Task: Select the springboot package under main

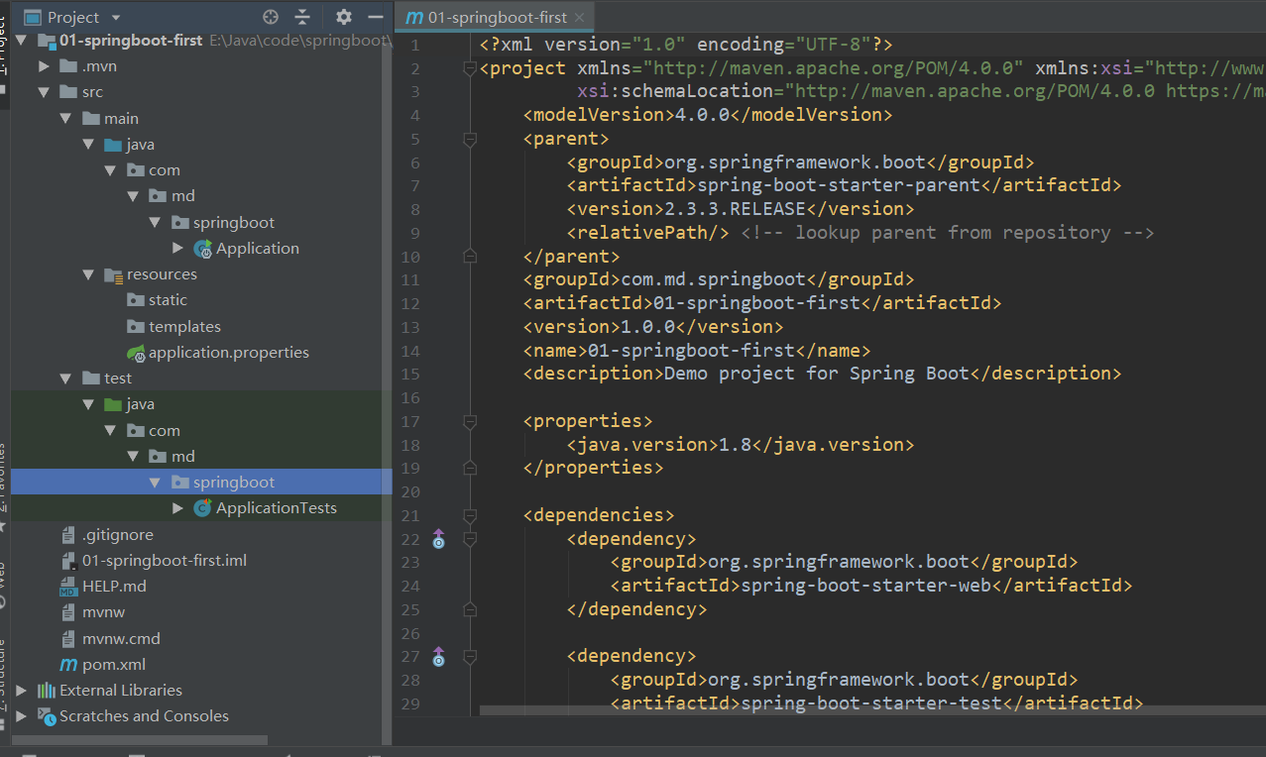Action: coord(234,223)
